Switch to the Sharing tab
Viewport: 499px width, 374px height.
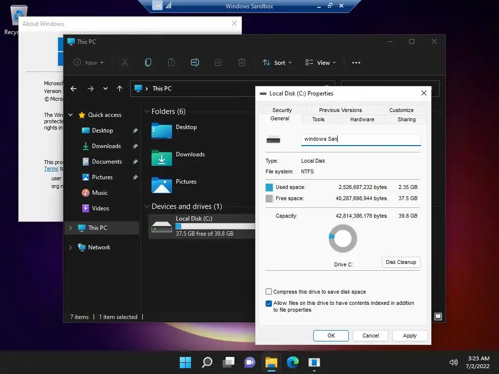pos(406,119)
